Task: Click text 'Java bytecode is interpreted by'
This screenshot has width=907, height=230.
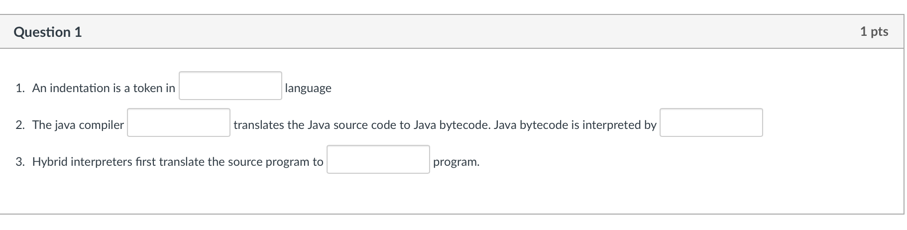Action: click(x=575, y=125)
